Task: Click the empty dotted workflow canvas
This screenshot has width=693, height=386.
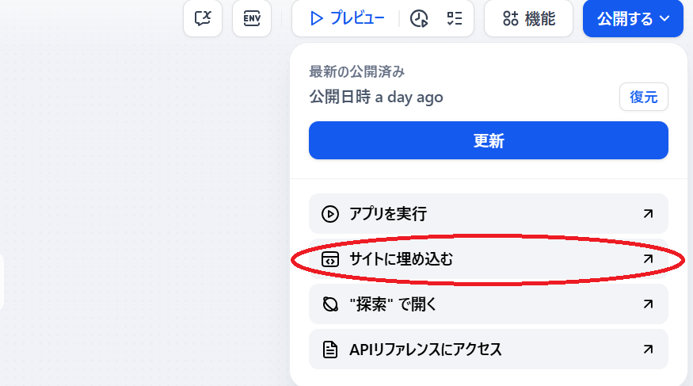Action: pos(142,199)
